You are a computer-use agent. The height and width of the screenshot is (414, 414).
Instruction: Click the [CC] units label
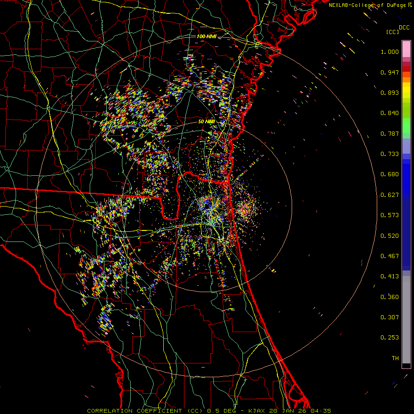[392, 32]
